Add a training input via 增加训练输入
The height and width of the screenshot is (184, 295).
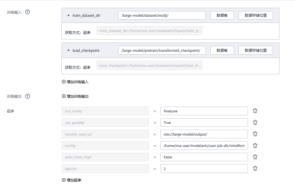[75, 82]
